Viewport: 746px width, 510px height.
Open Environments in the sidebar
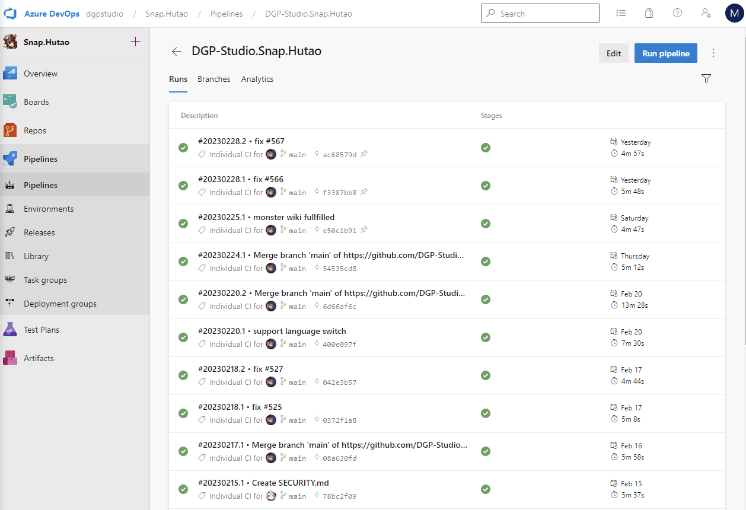pyautogui.click(x=75, y=209)
